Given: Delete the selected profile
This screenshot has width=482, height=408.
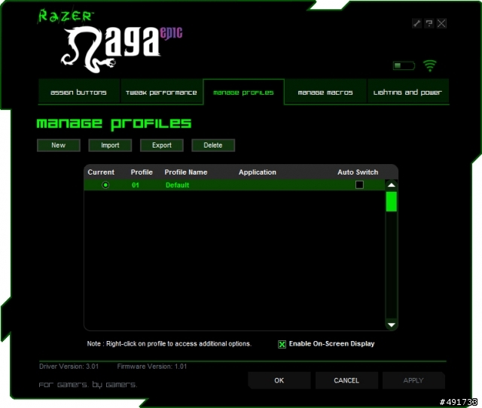Looking at the screenshot, I should point(213,145).
